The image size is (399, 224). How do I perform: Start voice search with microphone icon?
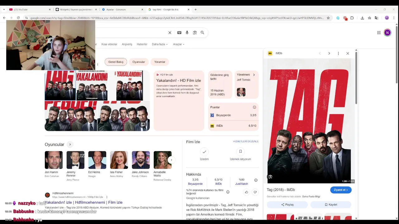187,33
